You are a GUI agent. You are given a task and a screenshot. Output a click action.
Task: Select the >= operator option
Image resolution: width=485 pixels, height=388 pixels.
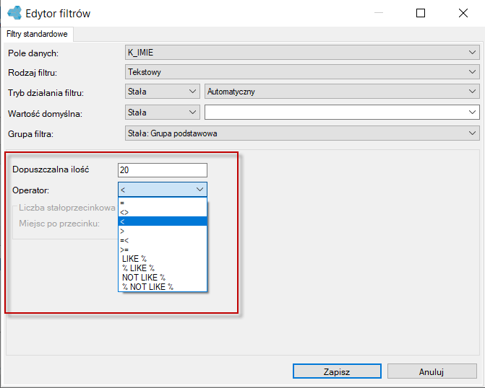click(x=163, y=250)
